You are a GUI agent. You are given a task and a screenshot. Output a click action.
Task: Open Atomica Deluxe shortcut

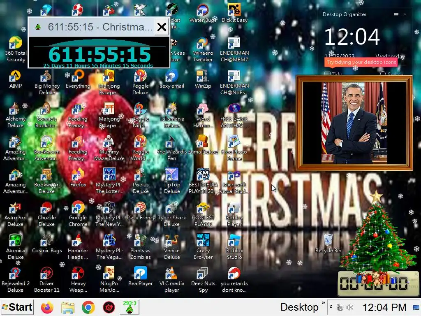pos(15,247)
